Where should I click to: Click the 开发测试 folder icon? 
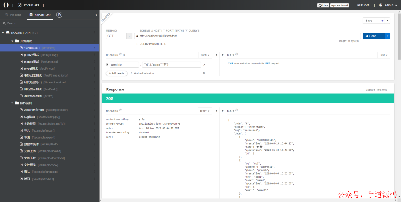click(x=17, y=41)
